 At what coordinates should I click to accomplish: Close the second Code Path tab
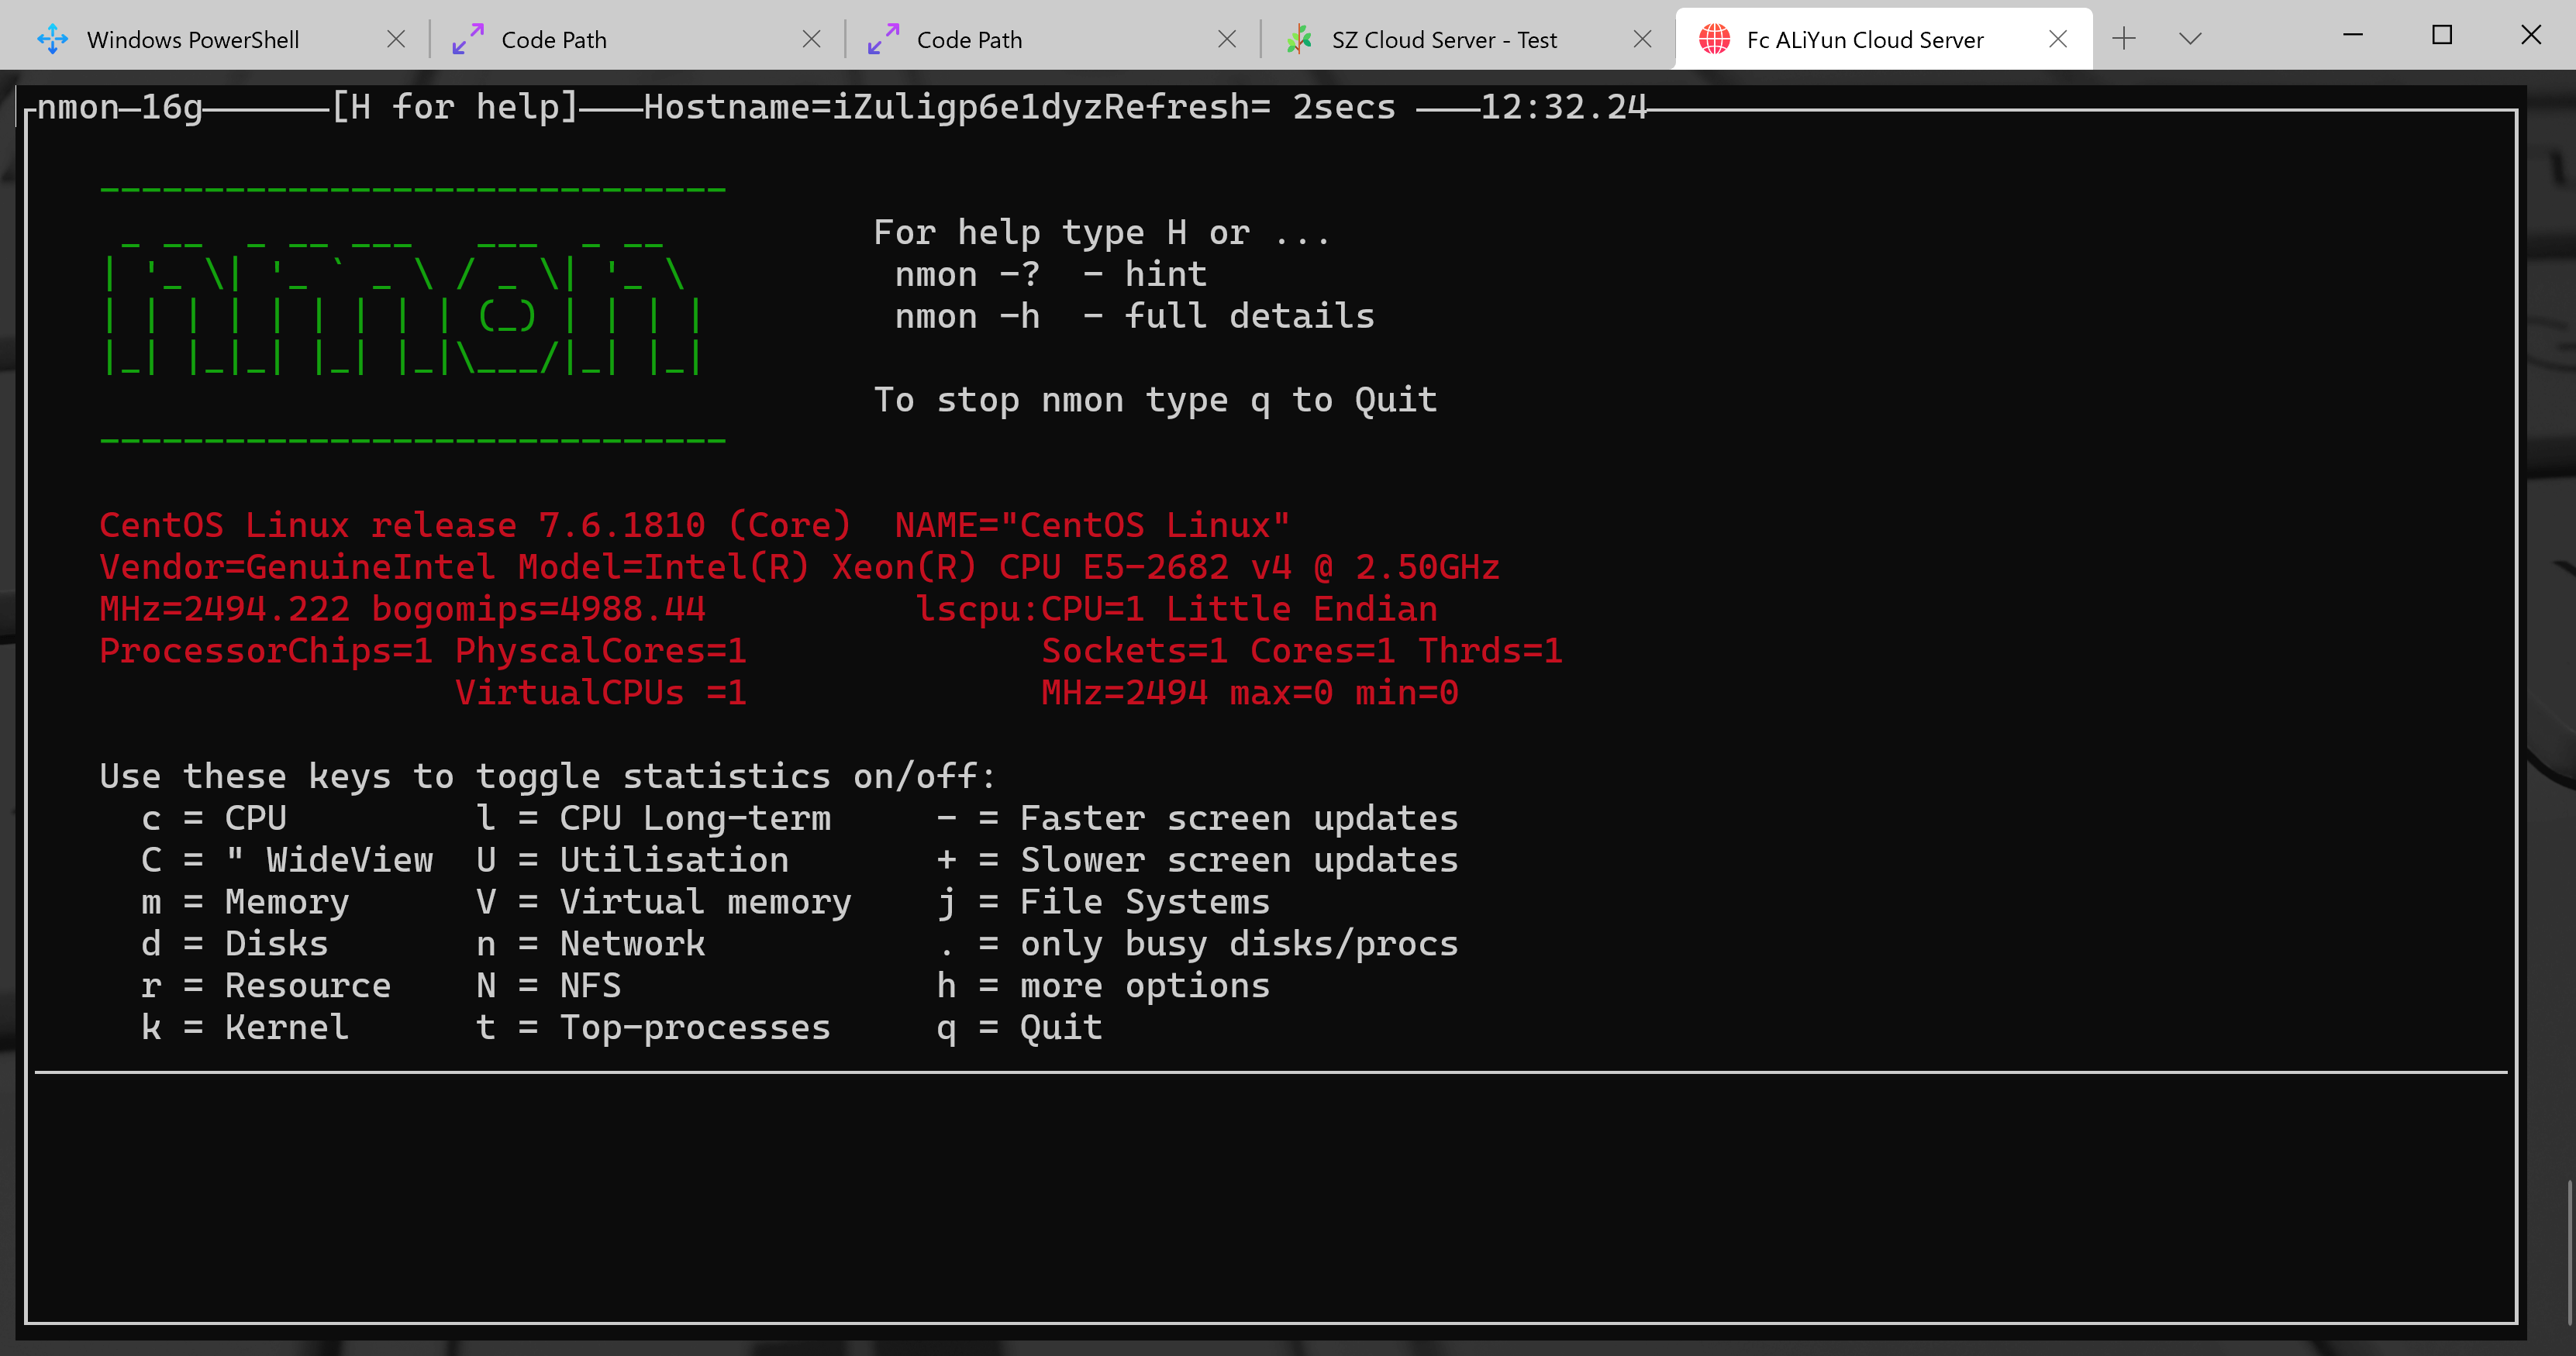pyautogui.click(x=1227, y=39)
